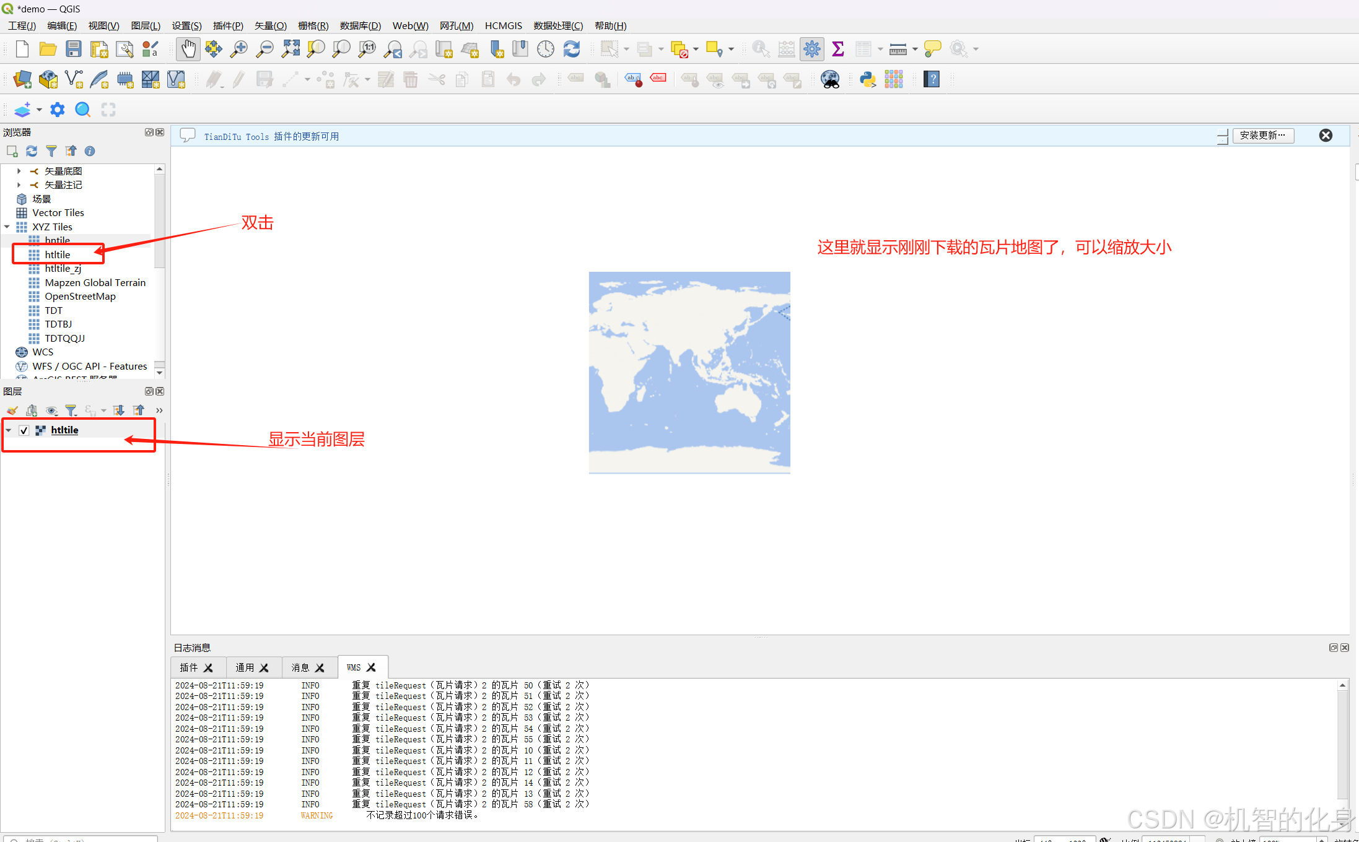Select the Pan Map hand tool
The width and height of the screenshot is (1359, 842).
coord(188,49)
